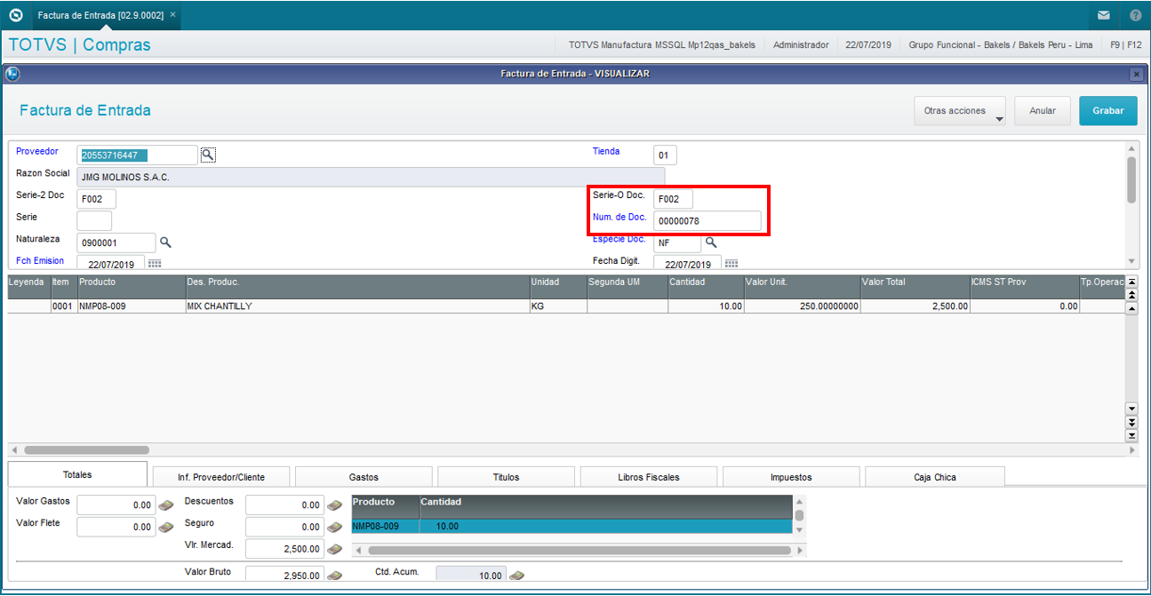The image size is (1151, 596).
Task: Open the Fecha Digit. calendar picker
Action: (731, 264)
